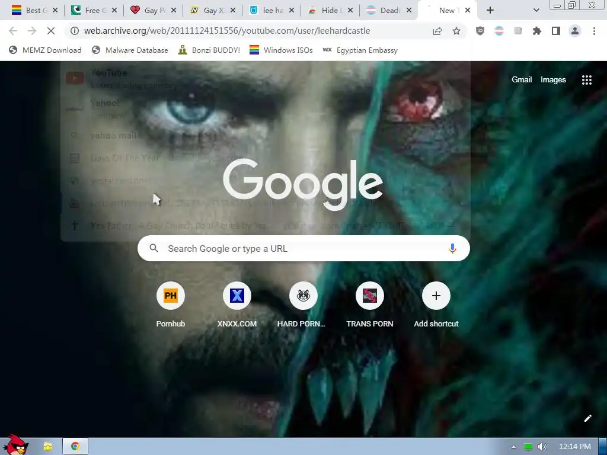Share this page icon in address bar
The width and height of the screenshot is (607, 455).
click(437, 31)
